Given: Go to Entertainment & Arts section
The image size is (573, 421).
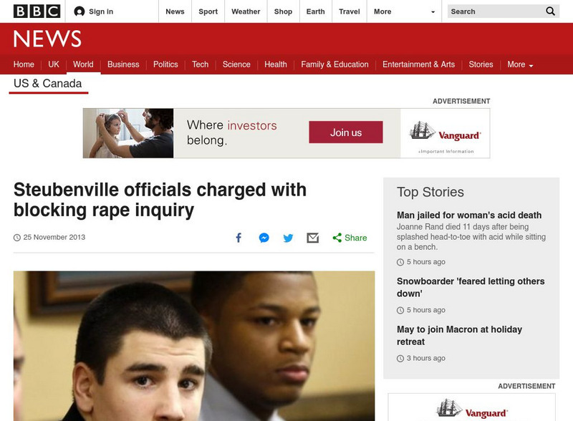Looking at the screenshot, I should point(418,64).
